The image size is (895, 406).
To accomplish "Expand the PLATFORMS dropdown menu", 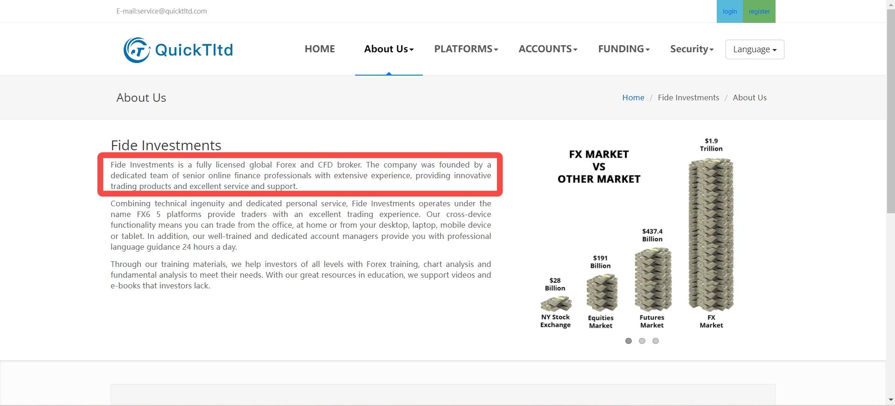I will click(x=466, y=49).
